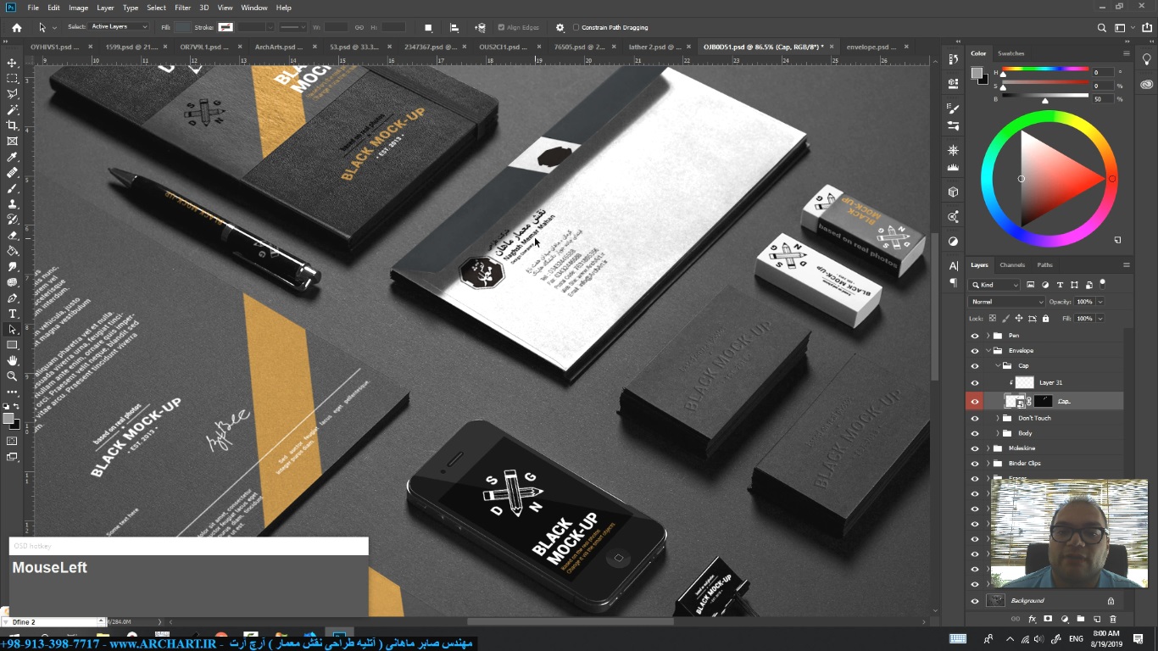Go to the Home screen button
1158x651 pixels.
[17, 27]
